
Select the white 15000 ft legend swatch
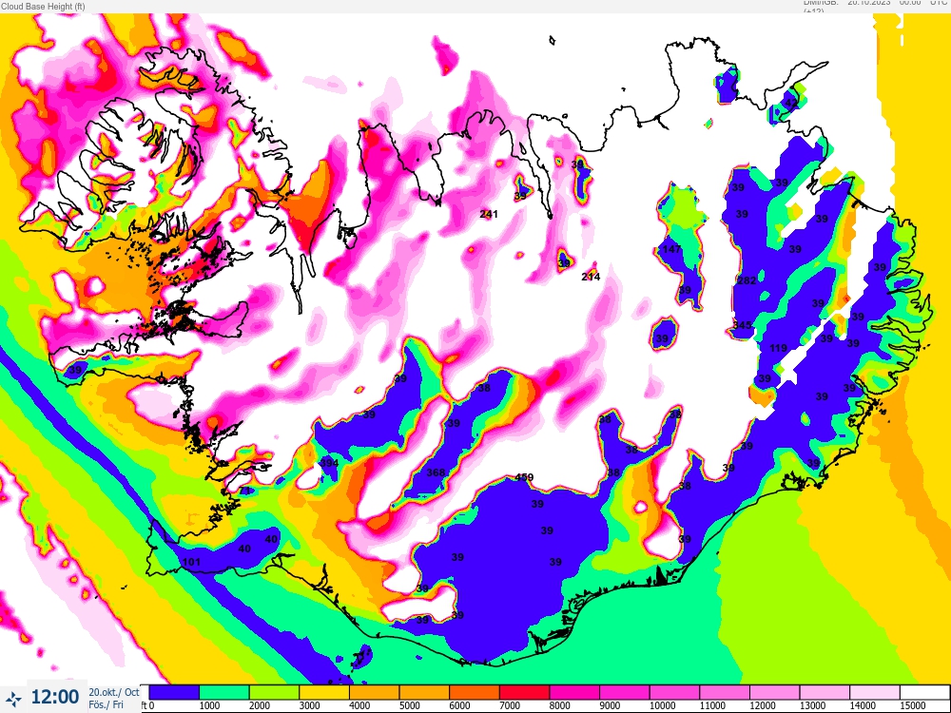[x=924, y=692]
